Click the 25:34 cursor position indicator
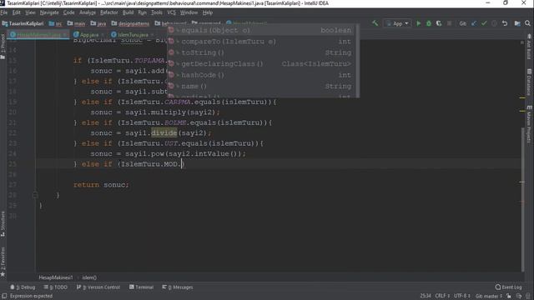Screen dimensions: 534x300 click(426, 296)
